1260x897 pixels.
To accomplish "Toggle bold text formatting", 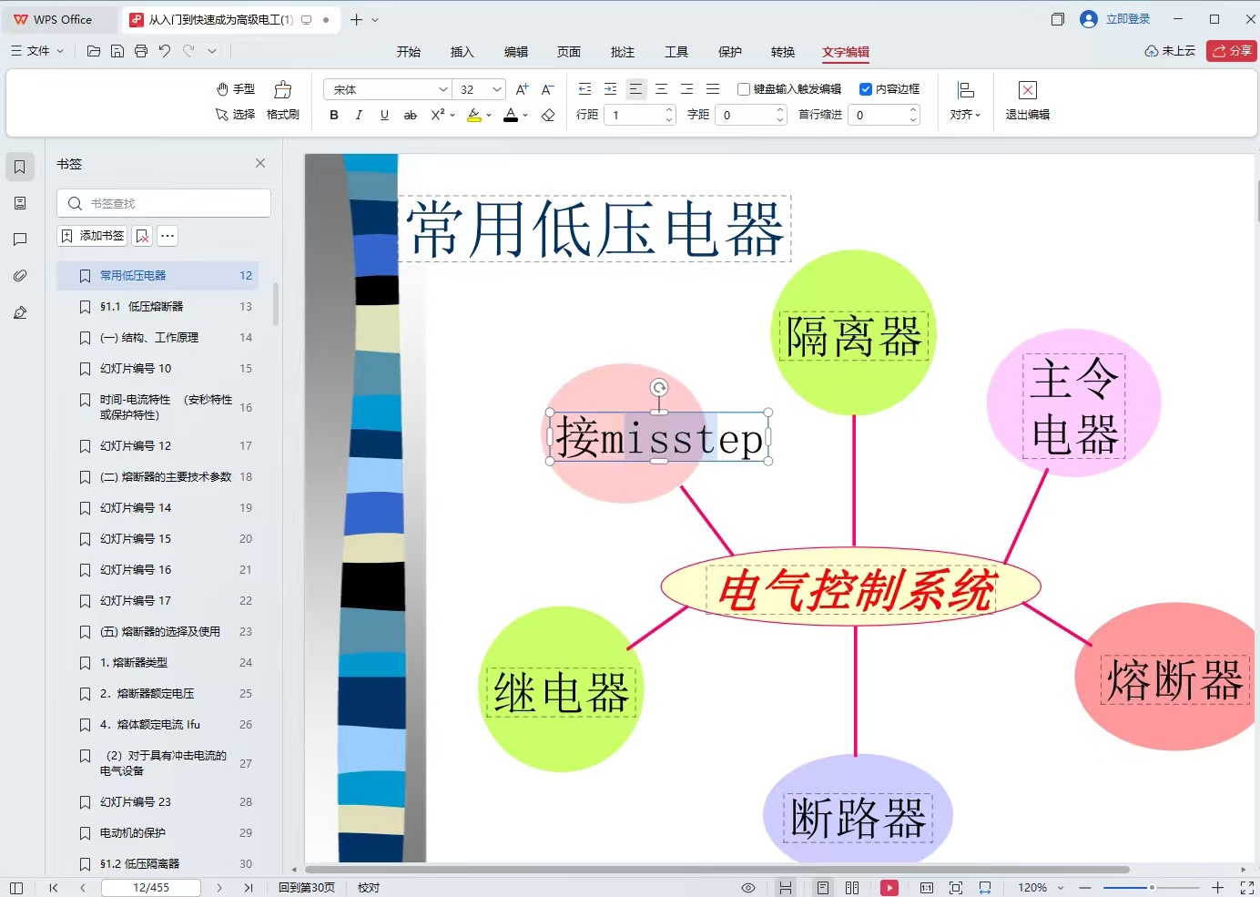I will pyautogui.click(x=334, y=115).
